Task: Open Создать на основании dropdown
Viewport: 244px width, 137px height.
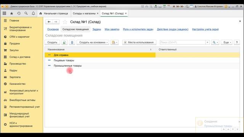Action: pyautogui.click(x=93, y=42)
